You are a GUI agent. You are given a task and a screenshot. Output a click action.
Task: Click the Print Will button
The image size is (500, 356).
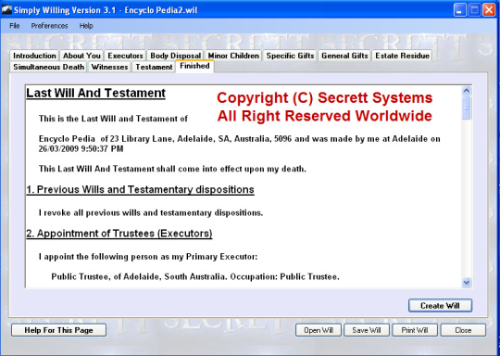(415, 330)
